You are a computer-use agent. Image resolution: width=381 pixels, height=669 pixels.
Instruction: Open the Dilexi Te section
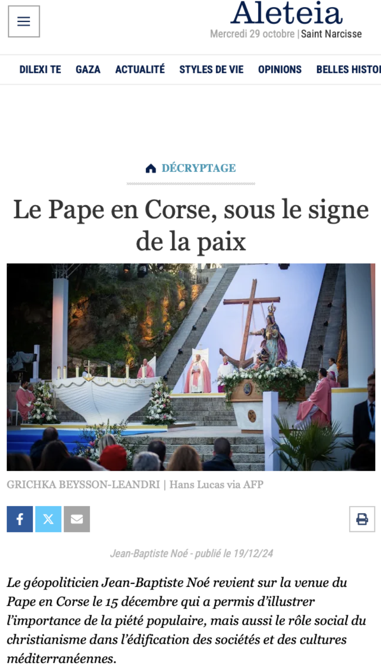coord(40,70)
